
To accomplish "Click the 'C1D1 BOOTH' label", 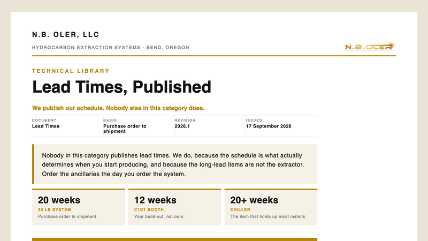I will (x=149, y=209).
